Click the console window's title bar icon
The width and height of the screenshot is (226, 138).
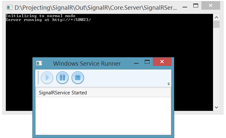pos(9,7)
